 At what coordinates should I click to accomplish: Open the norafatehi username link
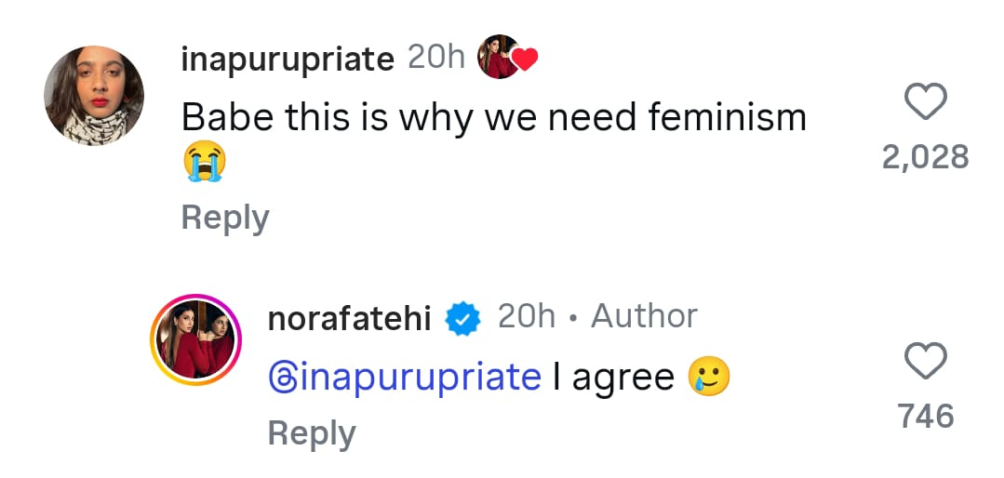349,318
